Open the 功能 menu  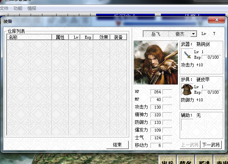tap(18, 8)
